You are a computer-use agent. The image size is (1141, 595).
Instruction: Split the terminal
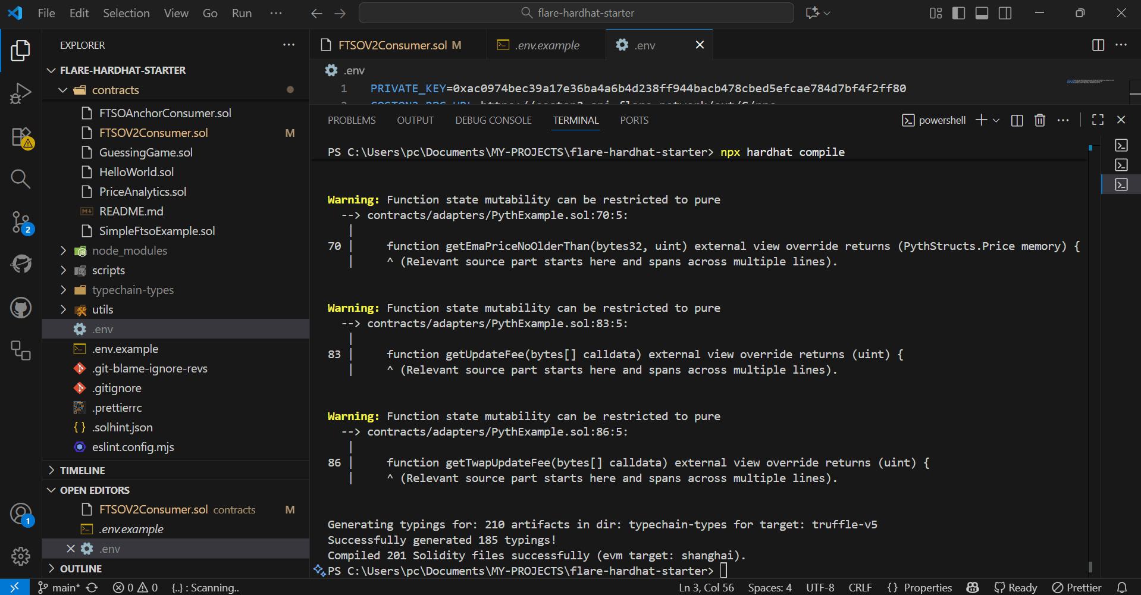click(1016, 120)
